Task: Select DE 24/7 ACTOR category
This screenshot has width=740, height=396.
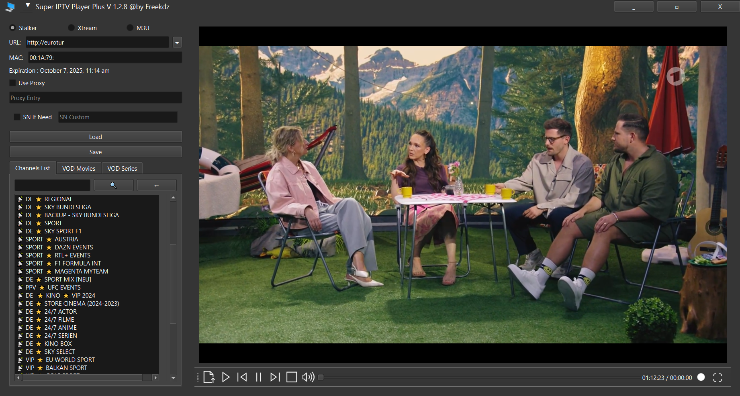Action: pyautogui.click(x=87, y=311)
